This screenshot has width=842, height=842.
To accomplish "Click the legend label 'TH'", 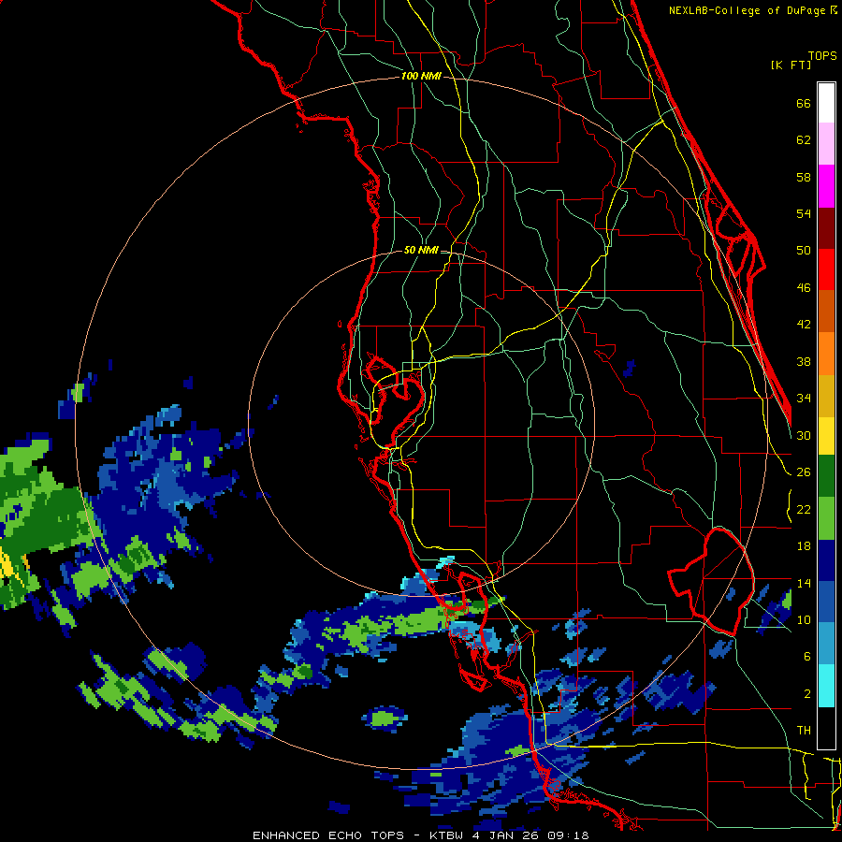I will (x=804, y=731).
